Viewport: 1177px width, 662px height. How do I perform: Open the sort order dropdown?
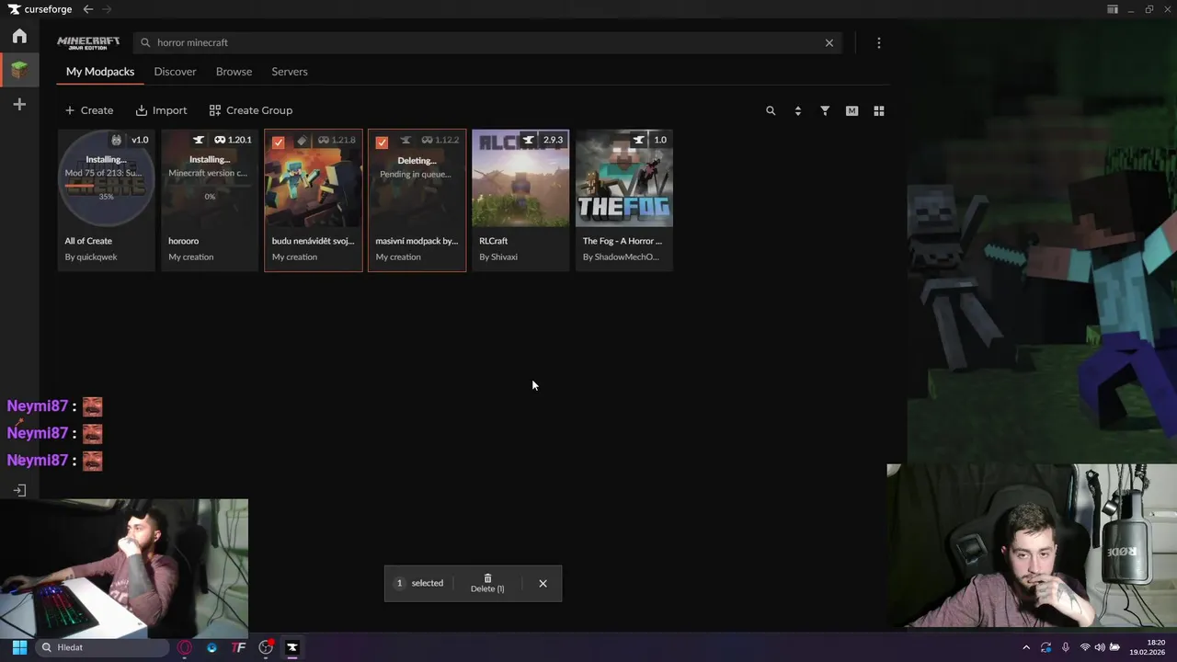[798, 110]
